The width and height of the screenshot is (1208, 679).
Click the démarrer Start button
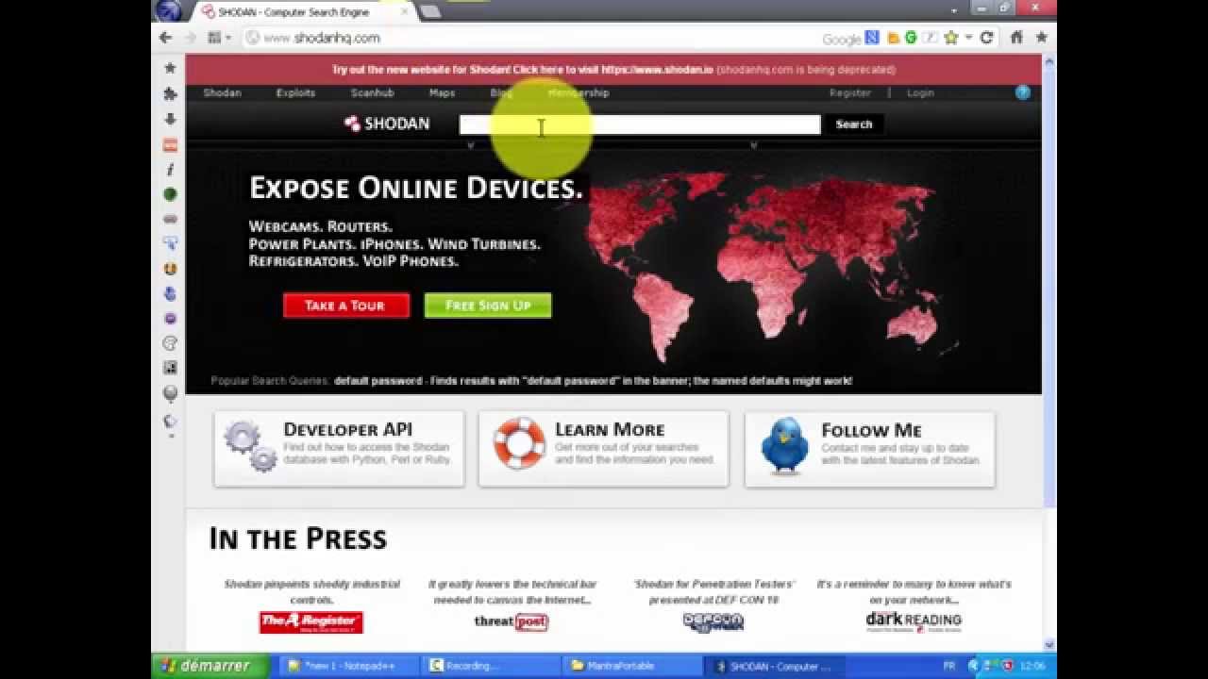click(x=210, y=666)
